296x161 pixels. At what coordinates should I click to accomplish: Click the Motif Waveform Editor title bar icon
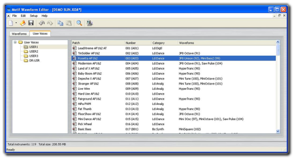[9, 10]
